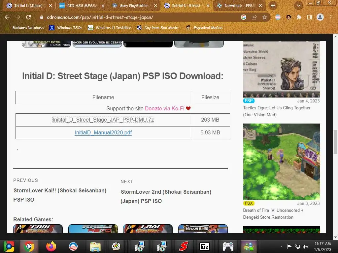The image size is (338, 253).
Task: Bookmark this page with the star
Action: tap(265, 17)
